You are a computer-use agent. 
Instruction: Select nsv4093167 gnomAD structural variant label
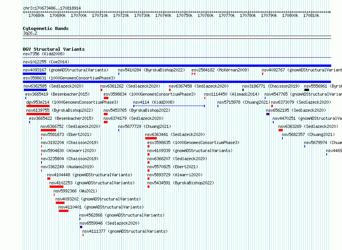point(66,70)
